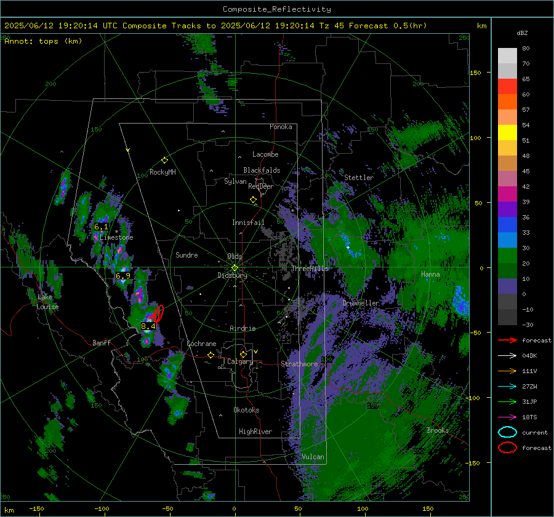Click the red forecast ellipse legend icon

507,448
